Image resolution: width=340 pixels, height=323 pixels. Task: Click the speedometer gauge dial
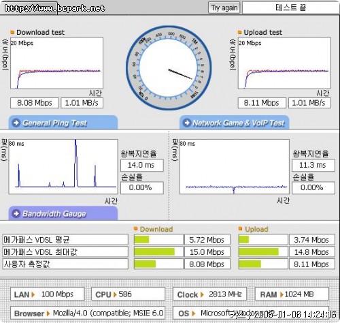click(x=169, y=67)
